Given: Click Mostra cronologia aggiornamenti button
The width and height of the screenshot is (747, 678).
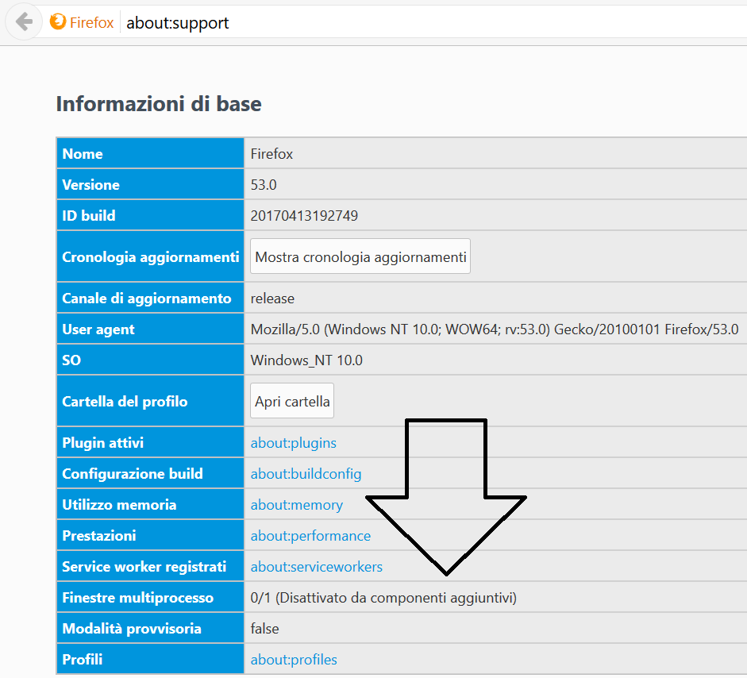Looking at the screenshot, I should 360,256.
